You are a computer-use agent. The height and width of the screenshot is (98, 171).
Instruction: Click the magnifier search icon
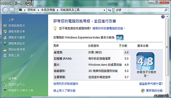(x=166, y=10)
